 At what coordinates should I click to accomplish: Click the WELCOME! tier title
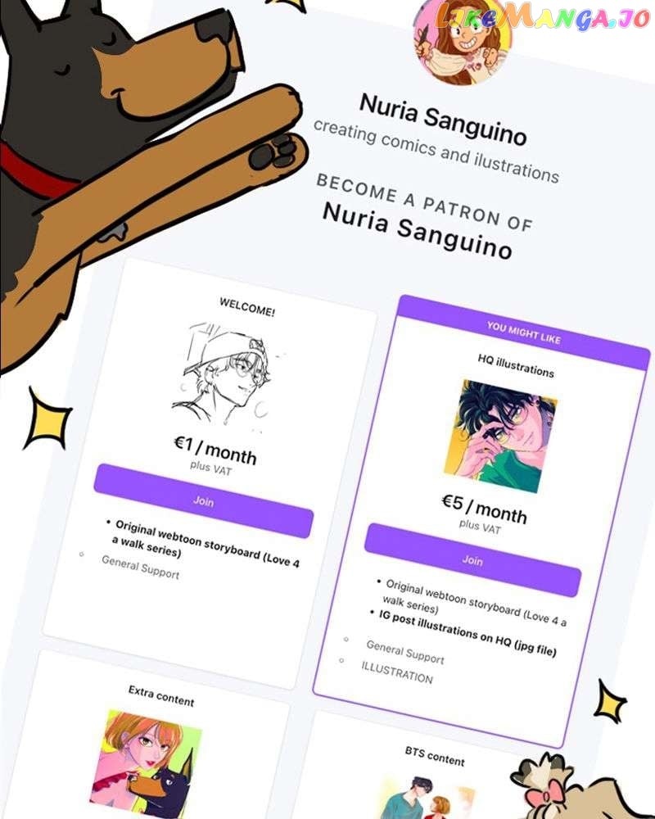click(x=247, y=307)
